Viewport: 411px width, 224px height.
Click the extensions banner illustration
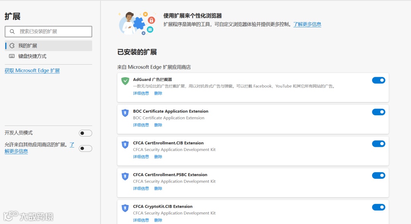click(137, 23)
